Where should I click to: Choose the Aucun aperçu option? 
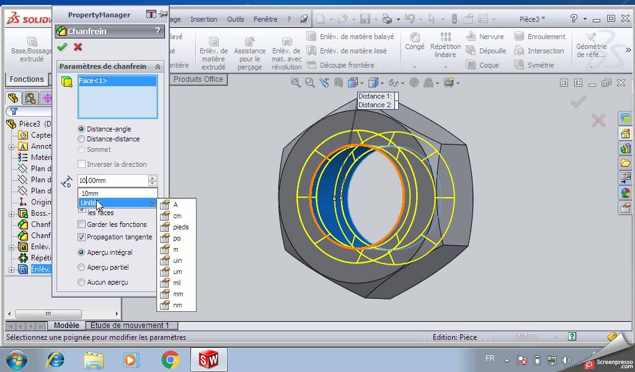pos(81,282)
